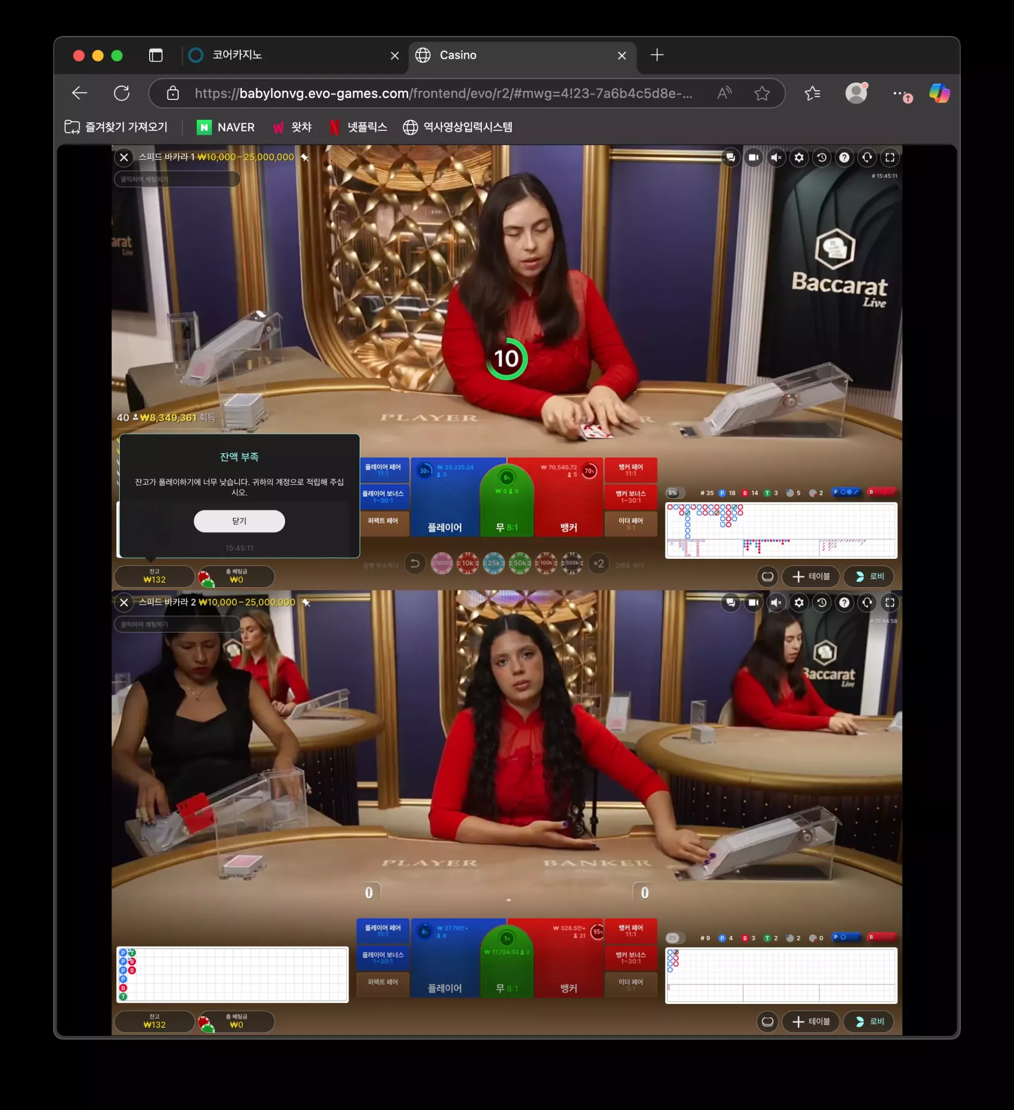The width and height of the screenshot is (1014, 1110).
Task: Open help question mark on table 2
Action: coord(844,602)
